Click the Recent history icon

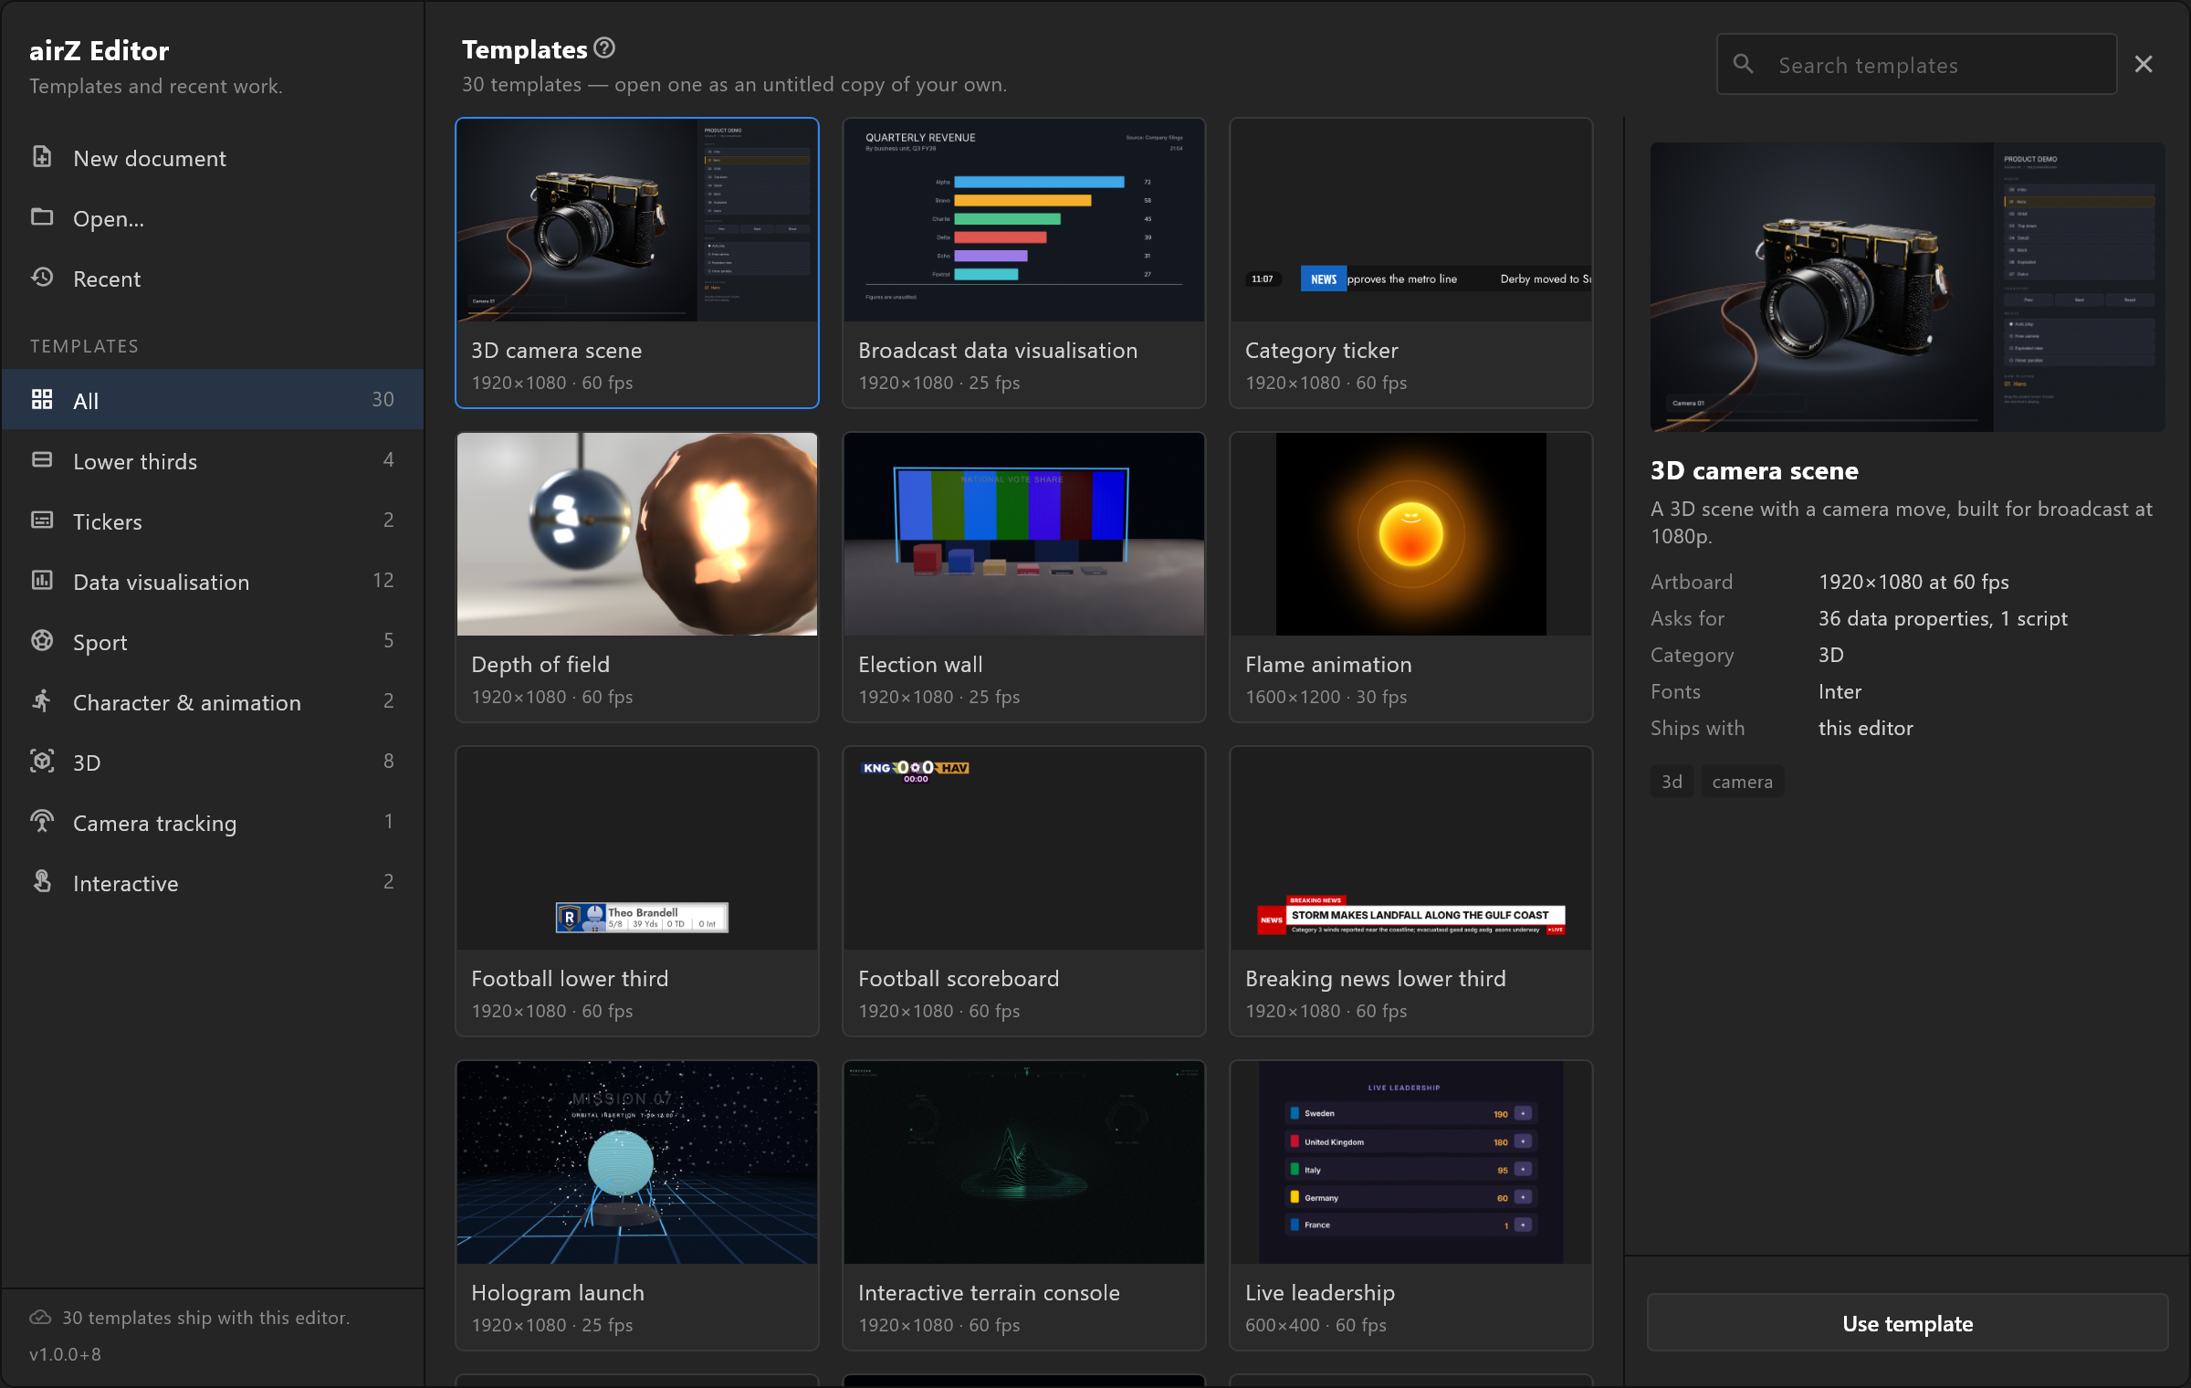point(42,278)
